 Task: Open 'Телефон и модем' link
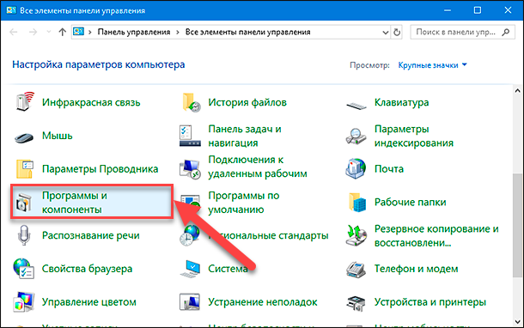pyautogui.click(x=416, y=269)
